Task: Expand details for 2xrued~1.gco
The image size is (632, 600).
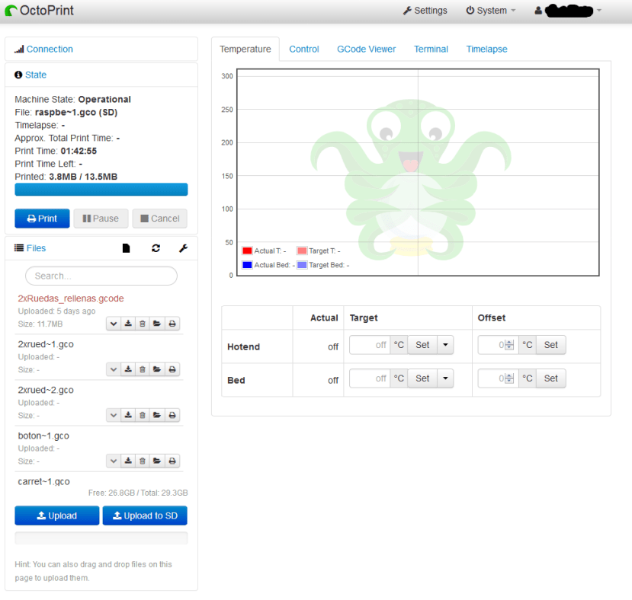Action: click(x=114, y=369)
